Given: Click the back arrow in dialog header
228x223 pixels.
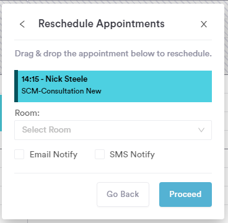Looking at the screenshot, I should tap(22, 24).
